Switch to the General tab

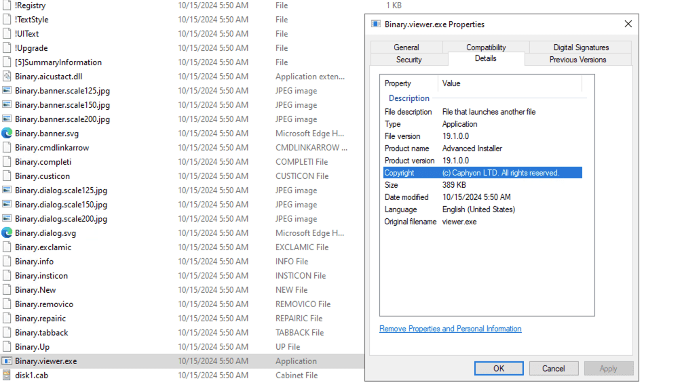pos(406,47)
